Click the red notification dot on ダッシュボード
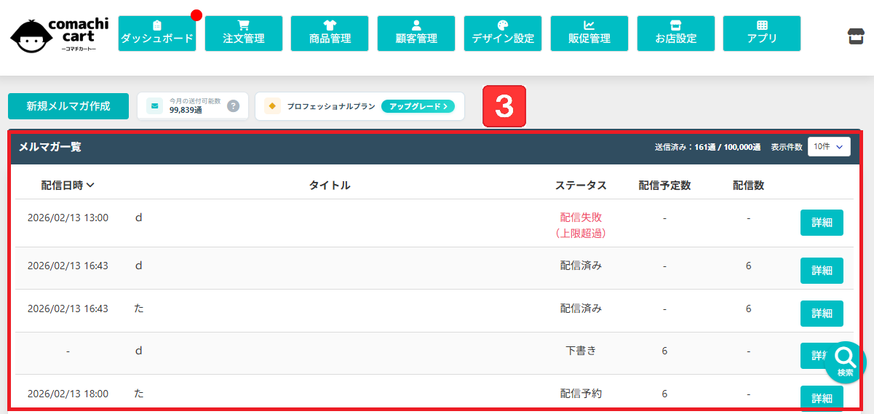 [196, 15]
